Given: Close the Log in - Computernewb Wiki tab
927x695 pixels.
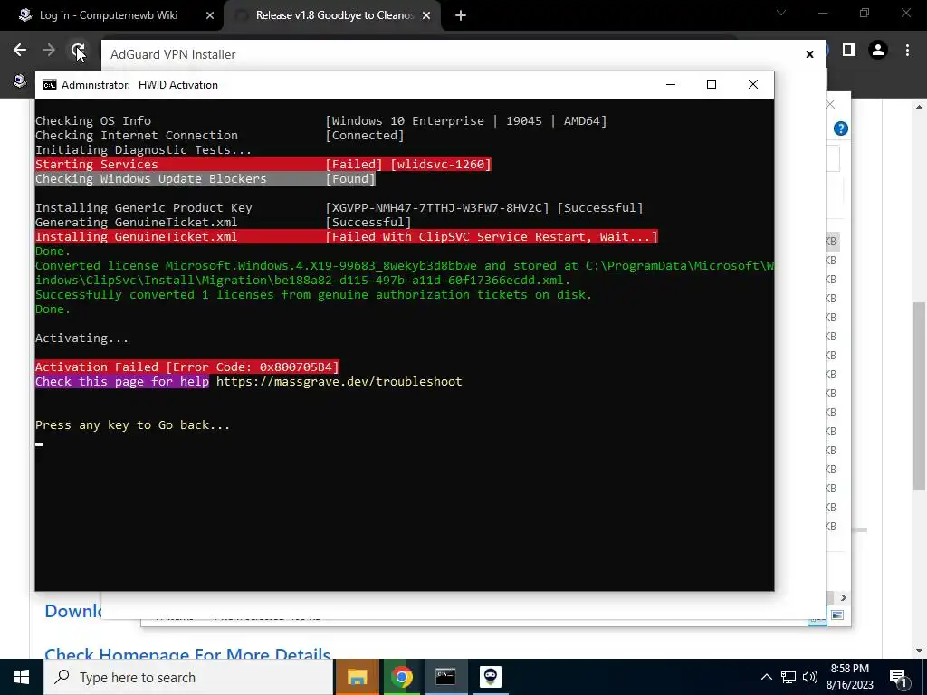Looking at the screenshot, I should pos(209,15).
